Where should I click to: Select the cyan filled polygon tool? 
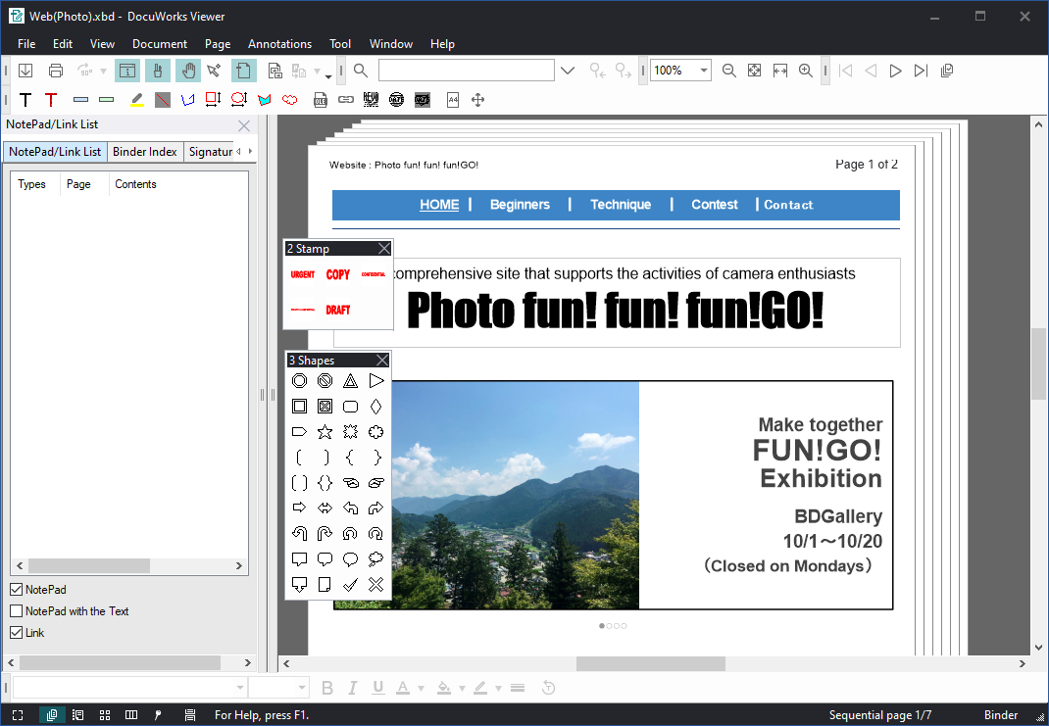[265, 100]
